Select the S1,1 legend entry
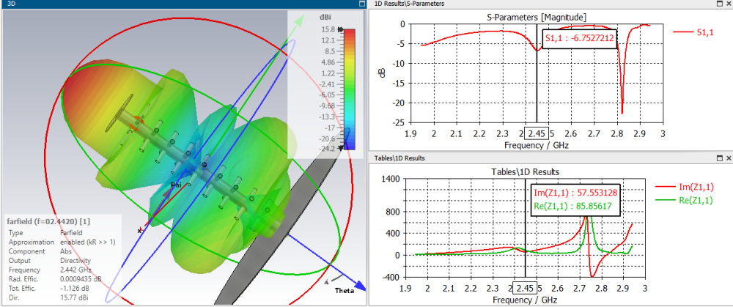 tap(693, 32)
